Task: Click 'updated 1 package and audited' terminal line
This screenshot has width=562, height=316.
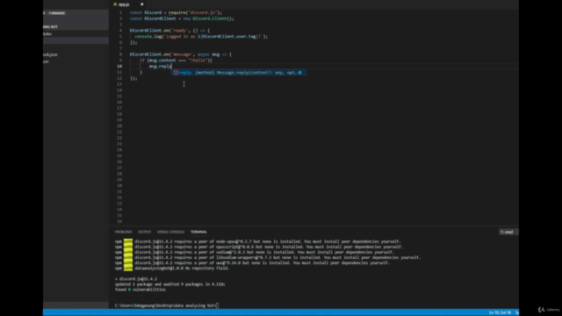Action: click(x=169, y=284)
